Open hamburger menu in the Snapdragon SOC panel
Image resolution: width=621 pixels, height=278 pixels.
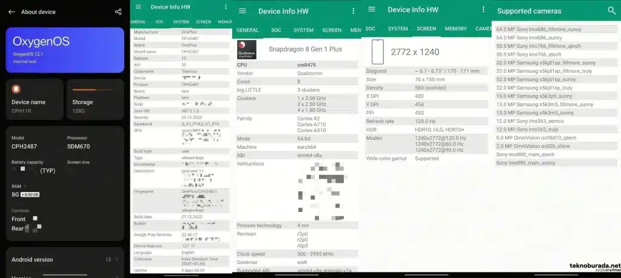pyautogui.click(x=243, y=11)
